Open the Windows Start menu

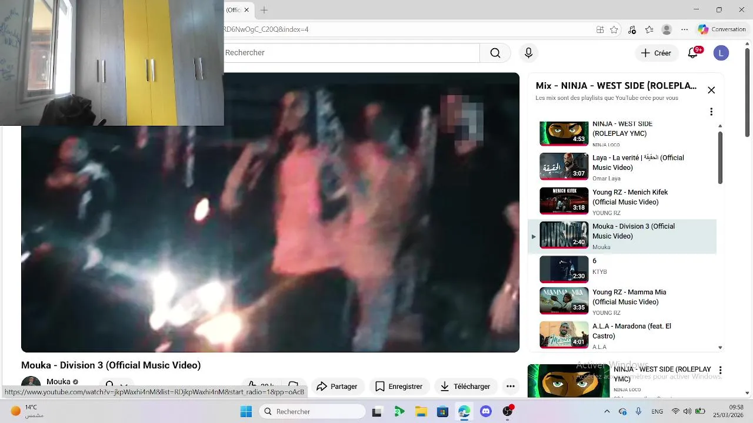pyautogui.click(x=246, y=411)
